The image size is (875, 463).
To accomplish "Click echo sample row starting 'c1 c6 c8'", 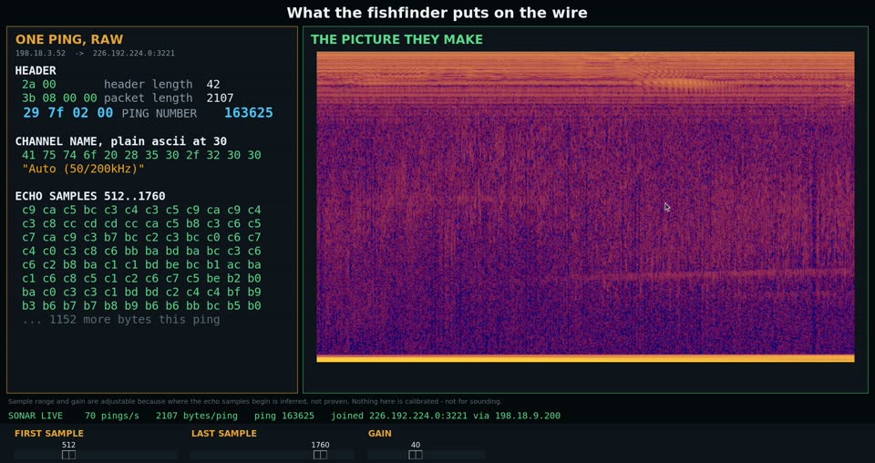I will (x=141, y=278).
